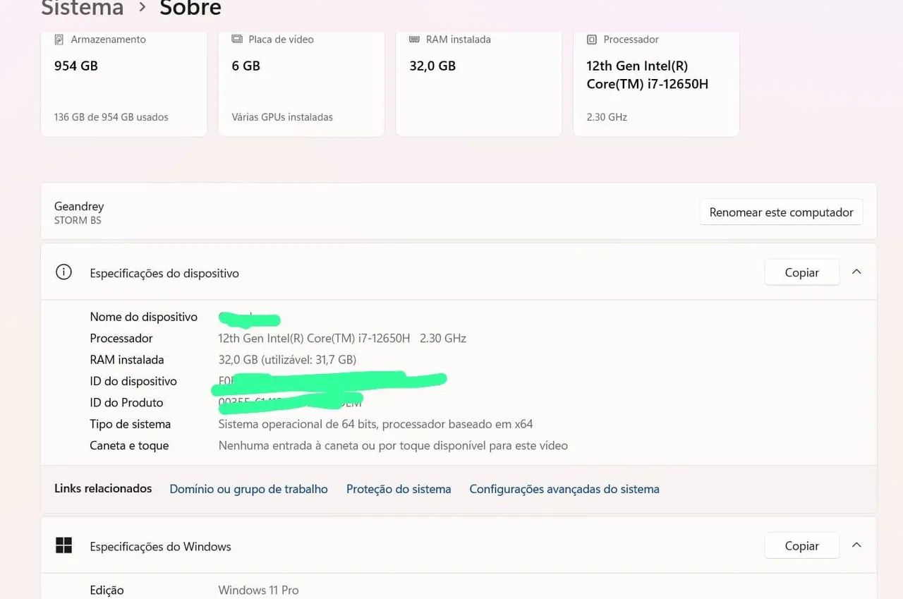Click the Windows logo icon by Especificações do Windows
This screenshot has height=599, width=903.
point(63,545)
